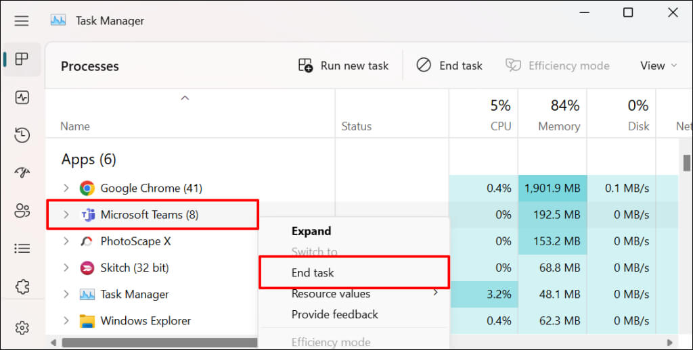Select Expand in the context menu
Image resolution: width=693 pixels, height=350 pixels.
pyautogui.click(x=311, y=231)
